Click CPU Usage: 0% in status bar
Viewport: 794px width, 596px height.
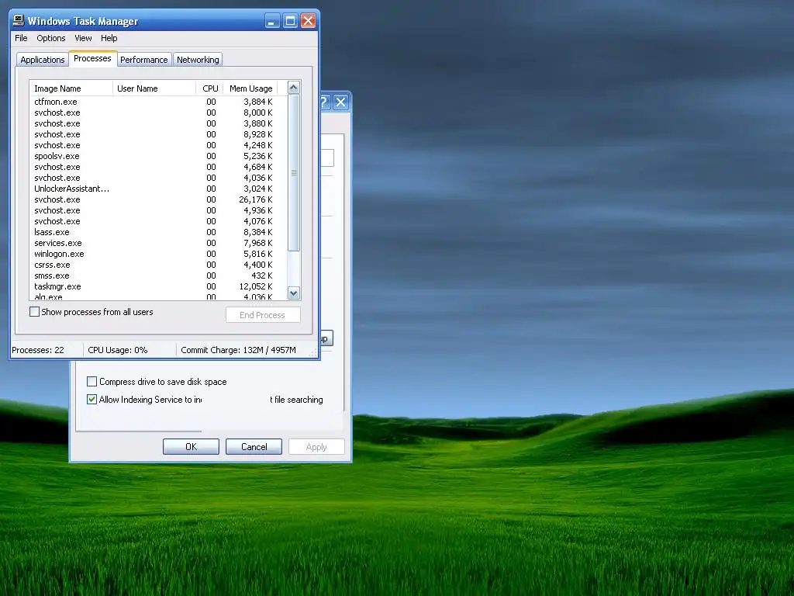pyautogui.click(x=118, y=350)
